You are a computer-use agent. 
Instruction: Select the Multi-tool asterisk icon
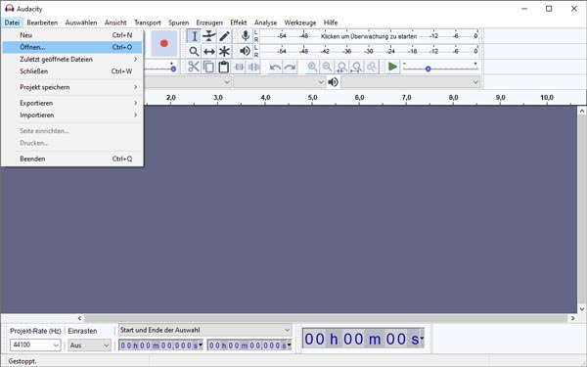tap(224, 51)
